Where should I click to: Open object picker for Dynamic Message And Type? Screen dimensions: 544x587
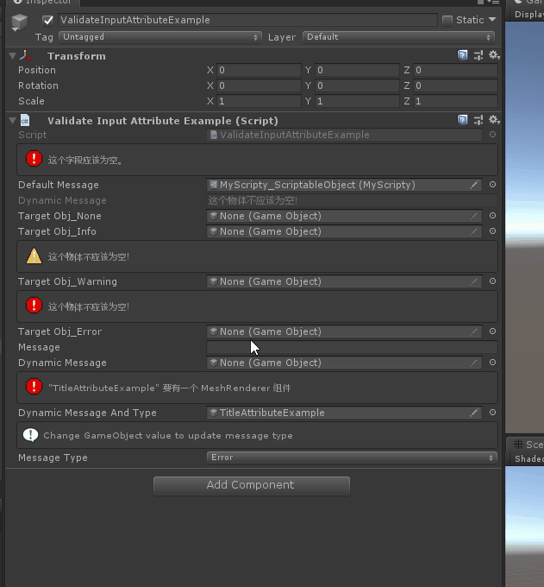click(492, 413)
